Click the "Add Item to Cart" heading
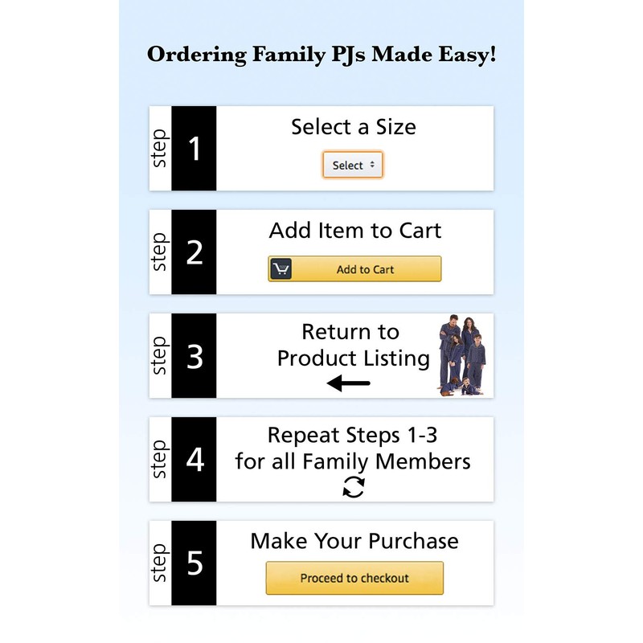Screen dimensions: 643x643 355,231
